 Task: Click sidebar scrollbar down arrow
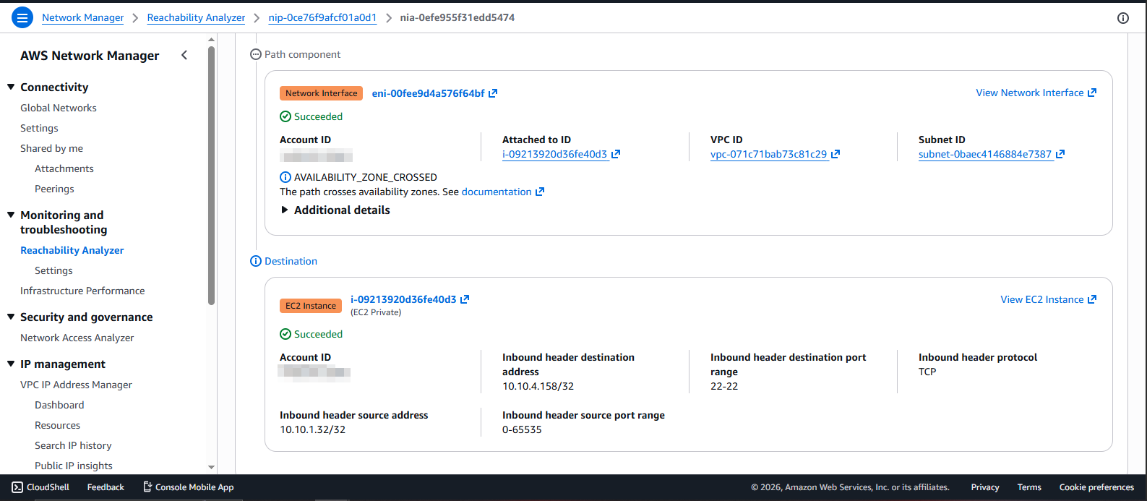coord(211,468)
